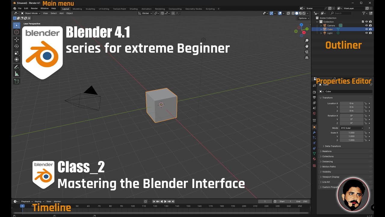Open the Object Mode dropdown
This screenshot has height=217, width=385.
31,13
